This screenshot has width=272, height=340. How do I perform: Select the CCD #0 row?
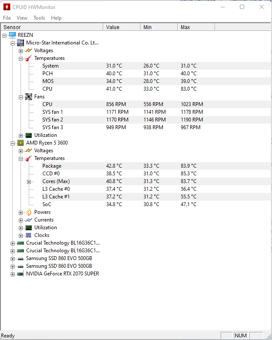[156, 174]
